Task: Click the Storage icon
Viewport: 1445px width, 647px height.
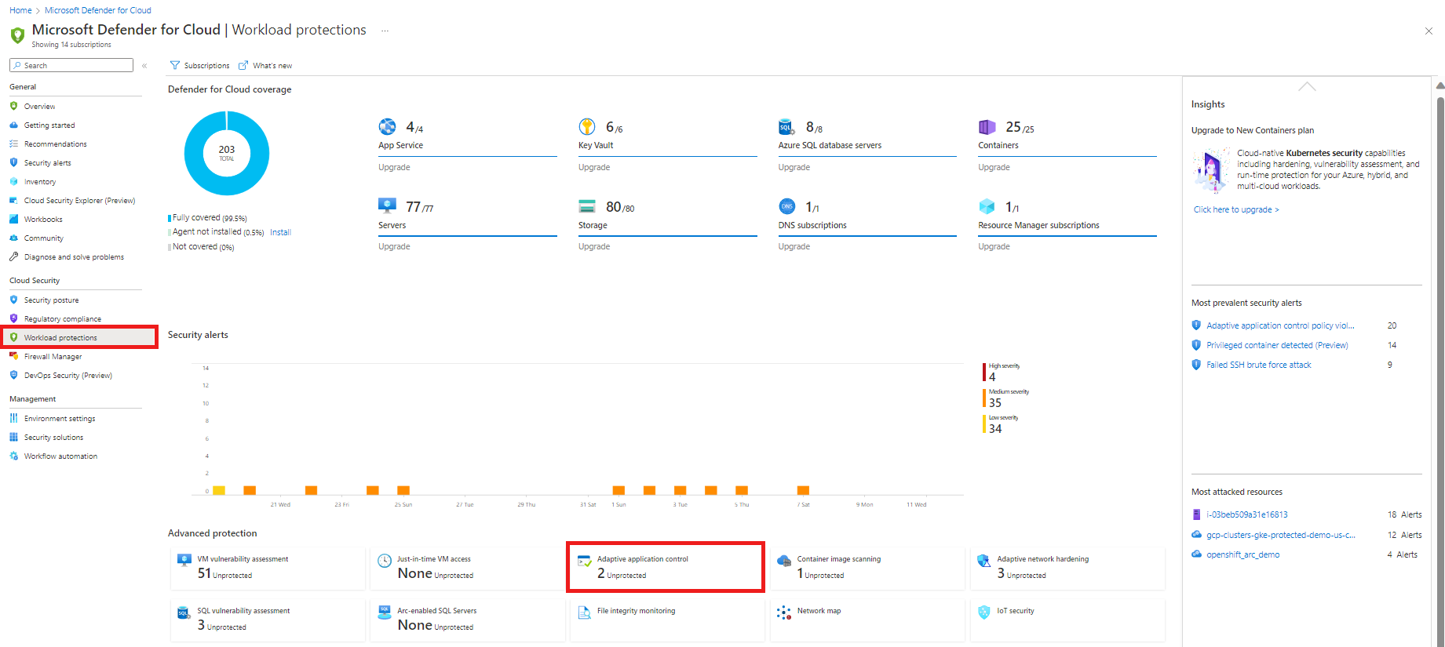Action: click(587, 206)
